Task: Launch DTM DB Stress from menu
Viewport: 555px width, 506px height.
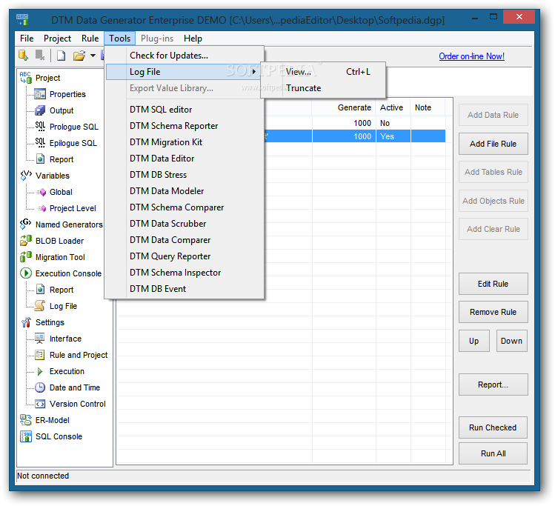Action: tap(185, 175)
